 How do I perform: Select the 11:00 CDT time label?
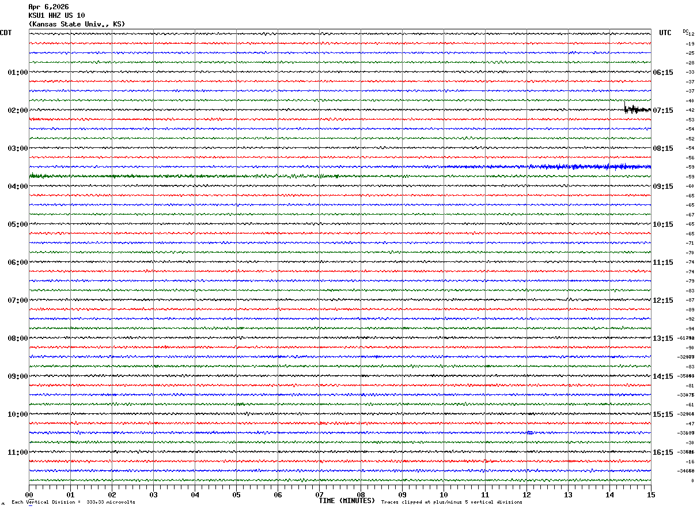click(17, 452)
